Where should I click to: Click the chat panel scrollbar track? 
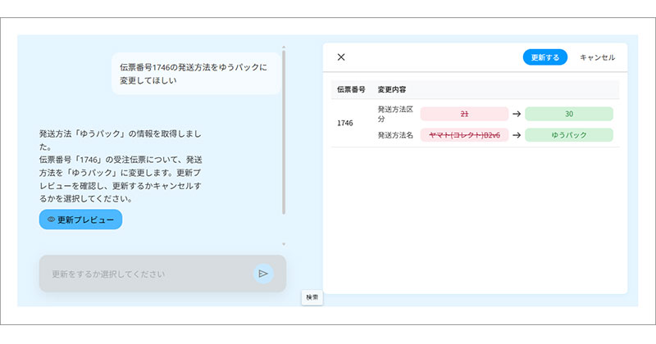pos(284,131)
